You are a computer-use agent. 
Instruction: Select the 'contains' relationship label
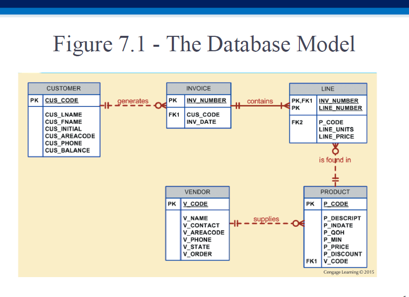[260, 101]
